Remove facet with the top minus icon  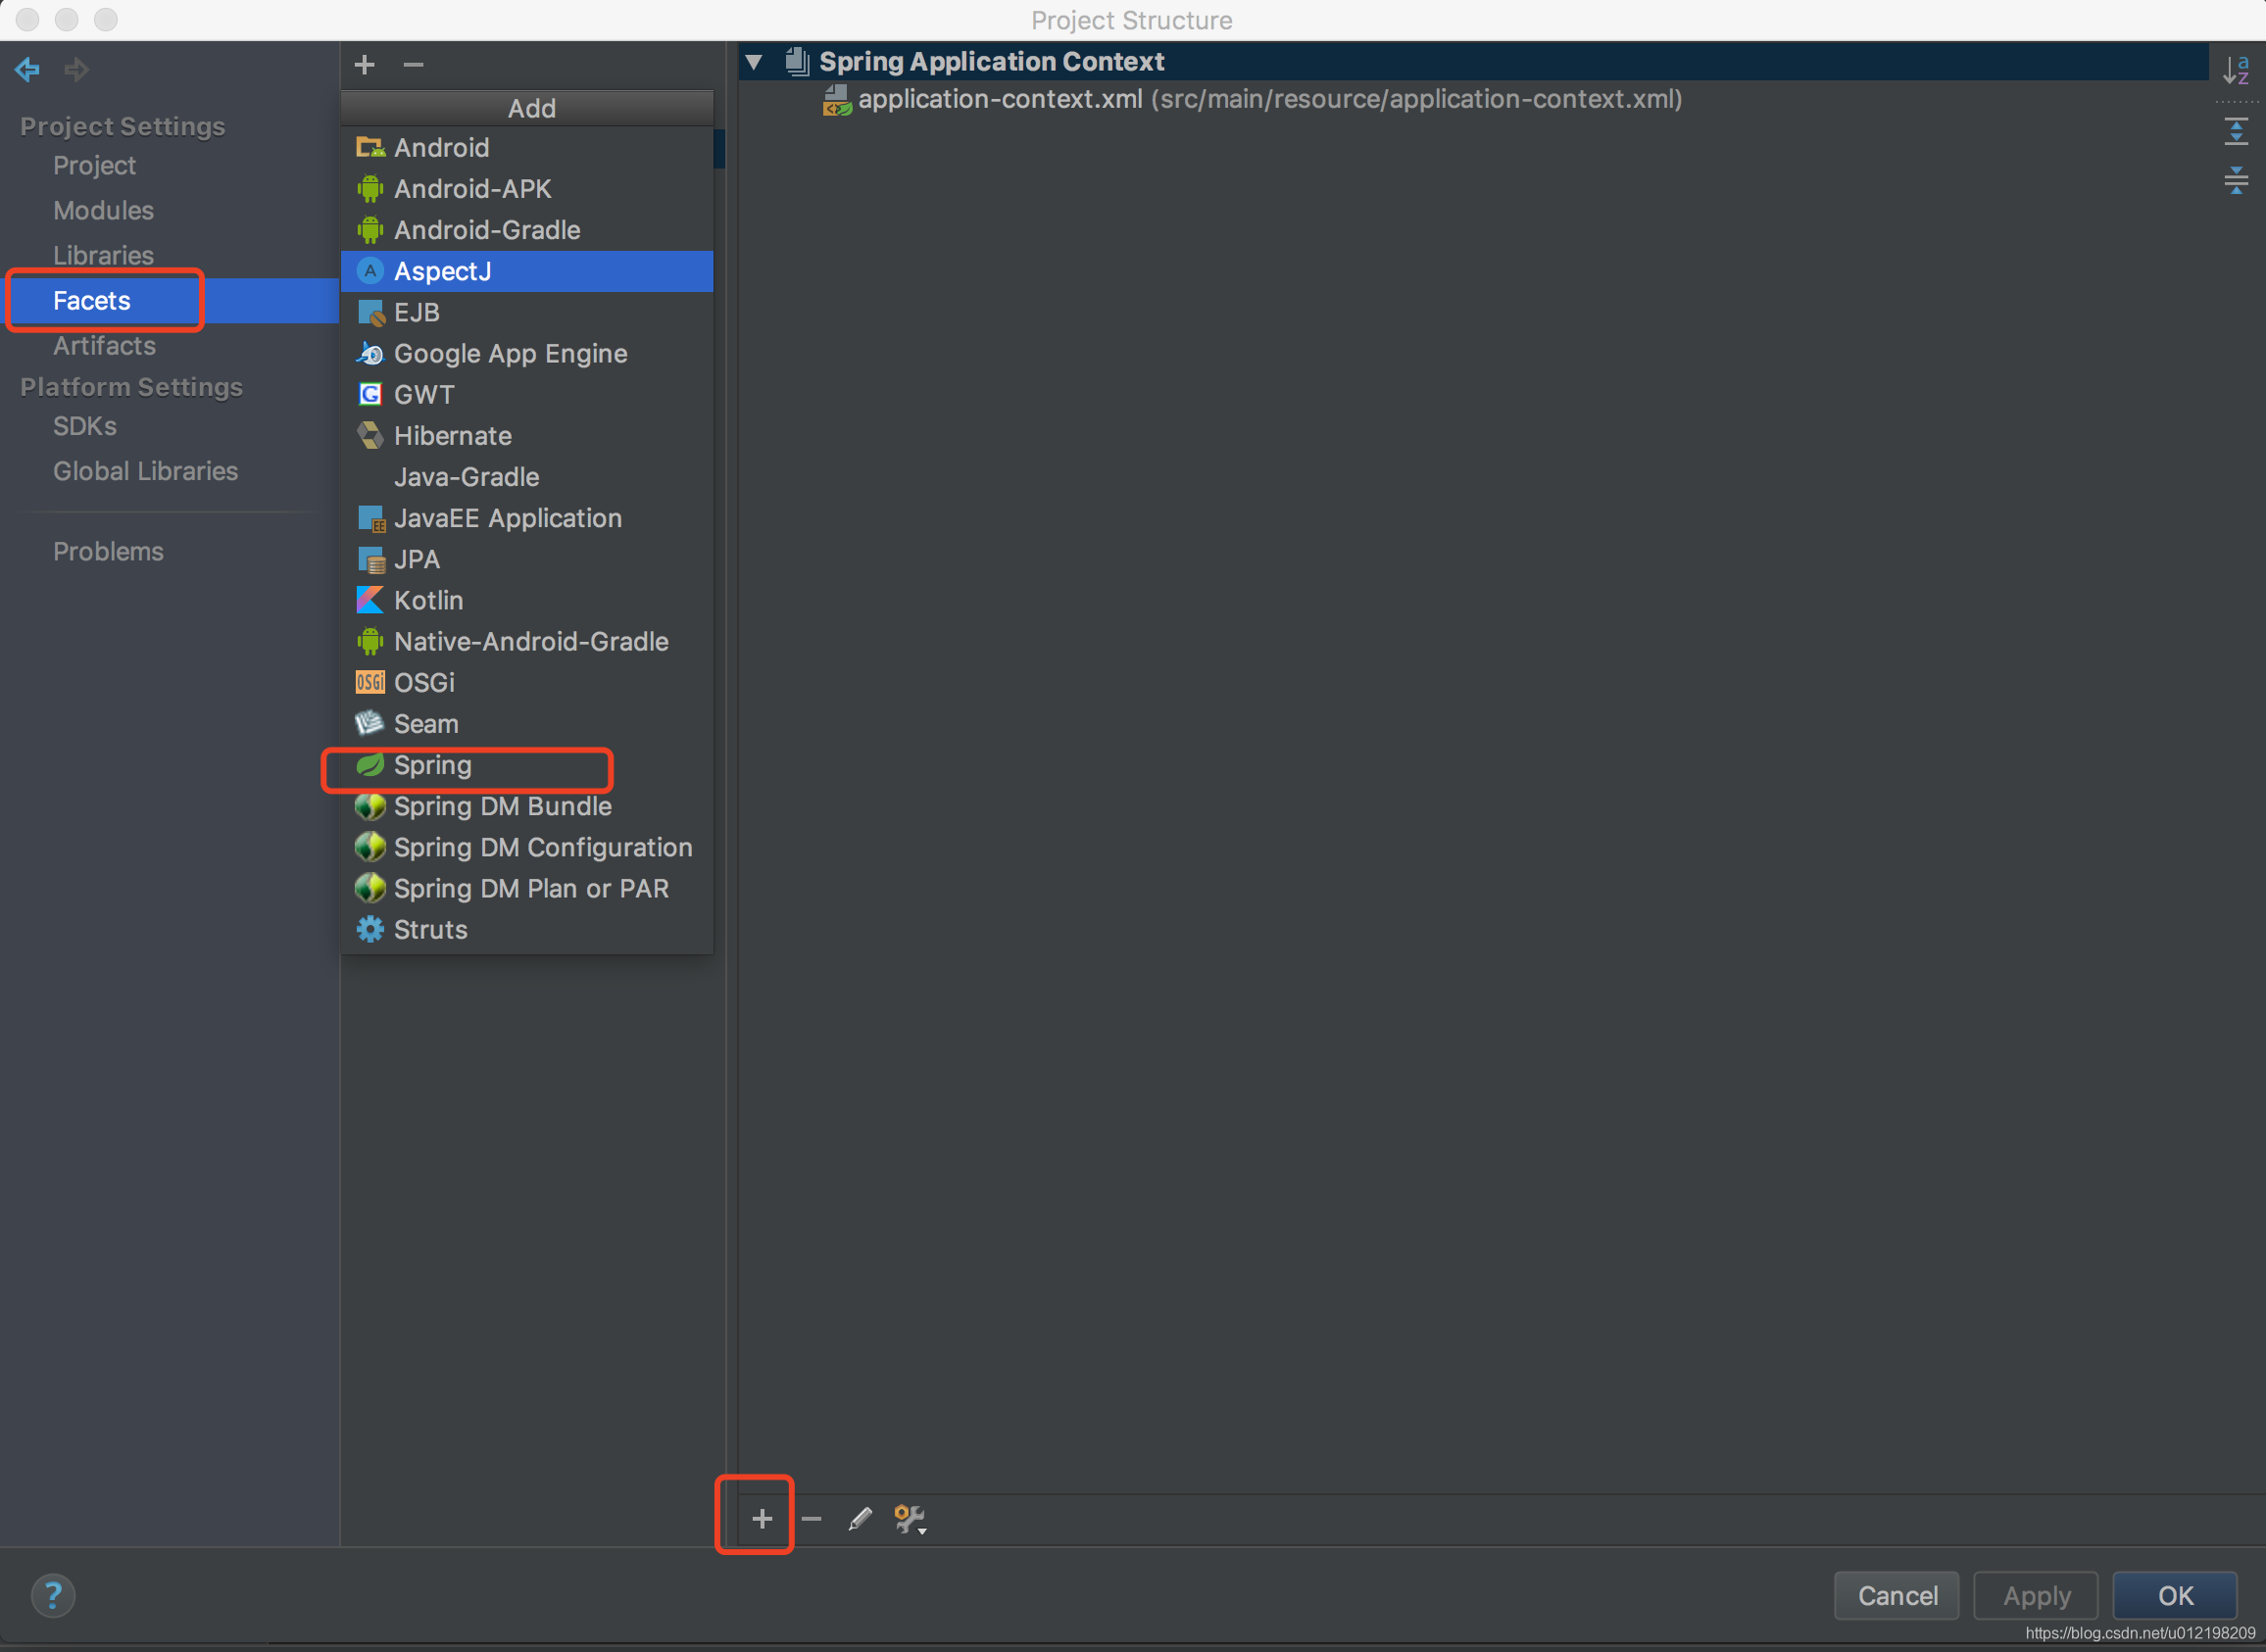click(414, 65)
